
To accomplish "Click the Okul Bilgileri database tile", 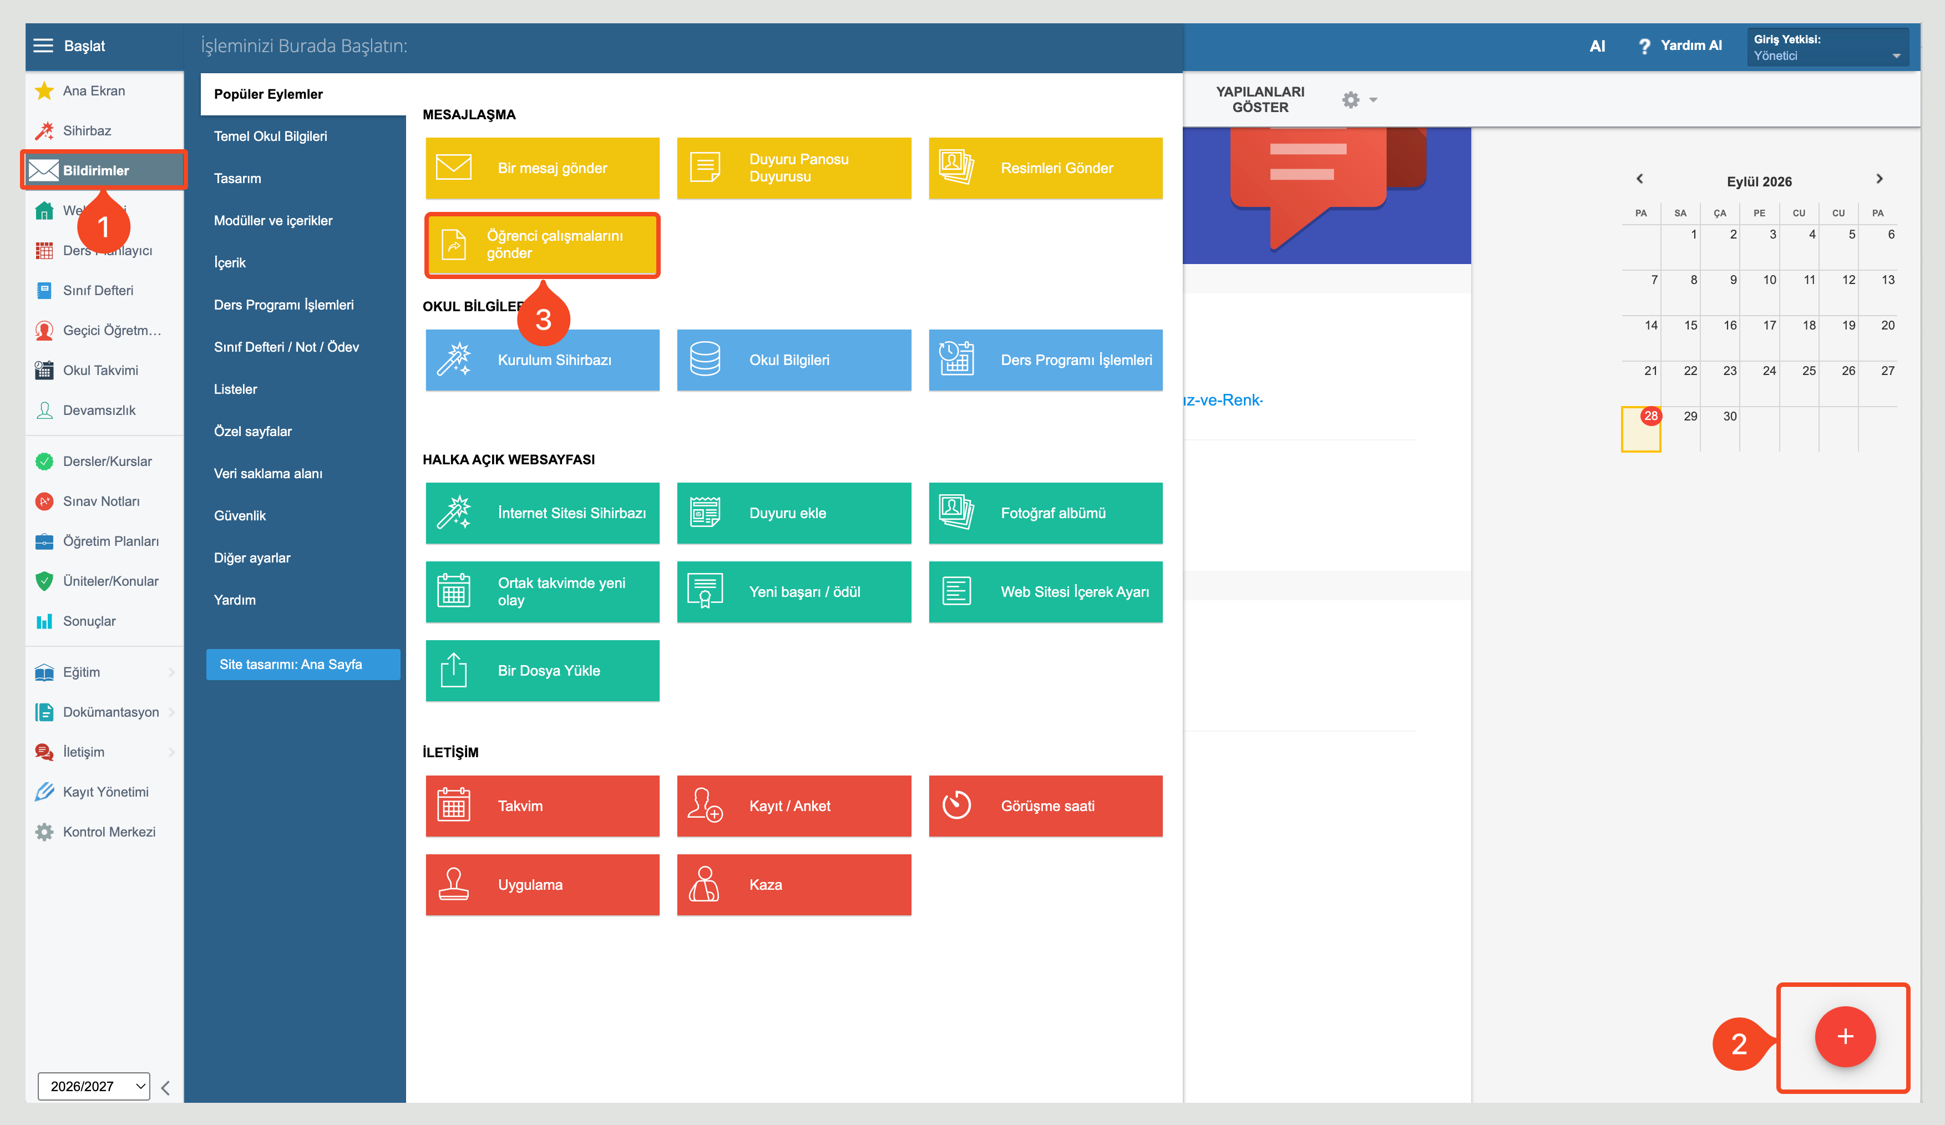I will tap(793, 361).
